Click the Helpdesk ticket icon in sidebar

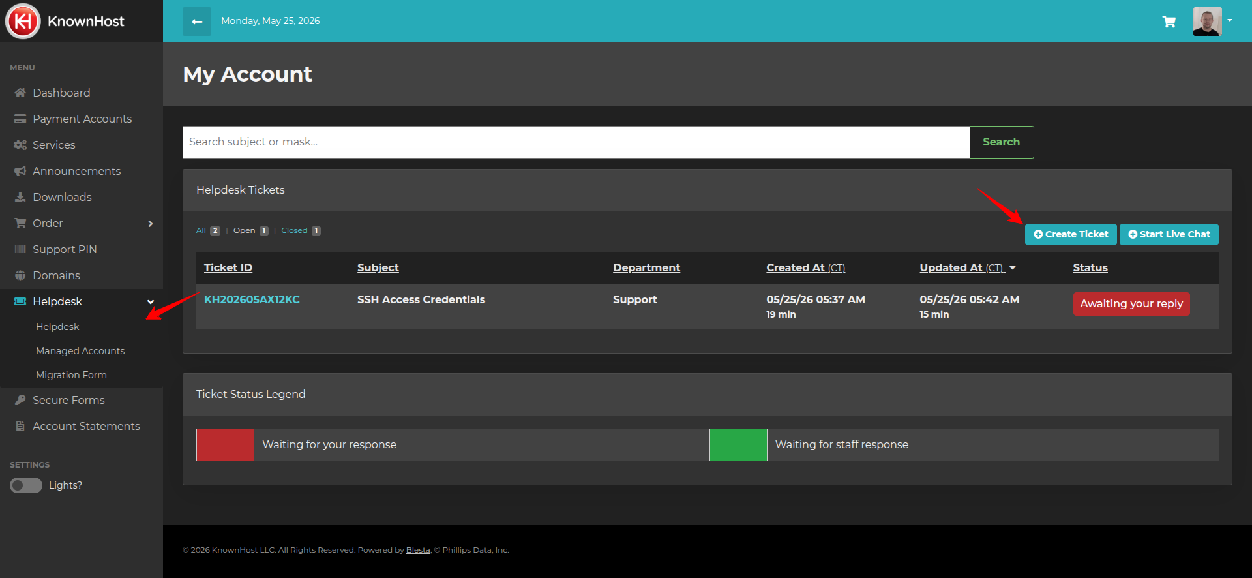(20, 301)
